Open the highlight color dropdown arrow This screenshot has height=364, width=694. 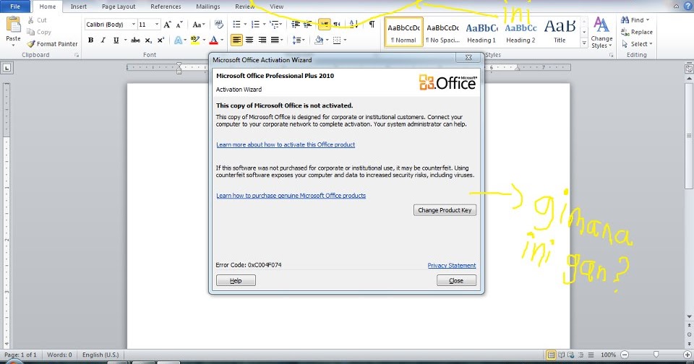tap(204, 40)
